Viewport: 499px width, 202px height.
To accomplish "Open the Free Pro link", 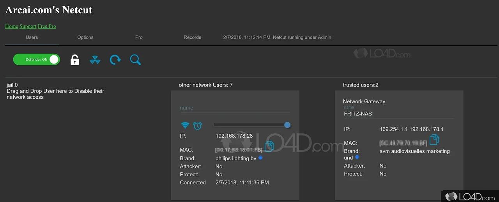I will (x=47, y=26).
